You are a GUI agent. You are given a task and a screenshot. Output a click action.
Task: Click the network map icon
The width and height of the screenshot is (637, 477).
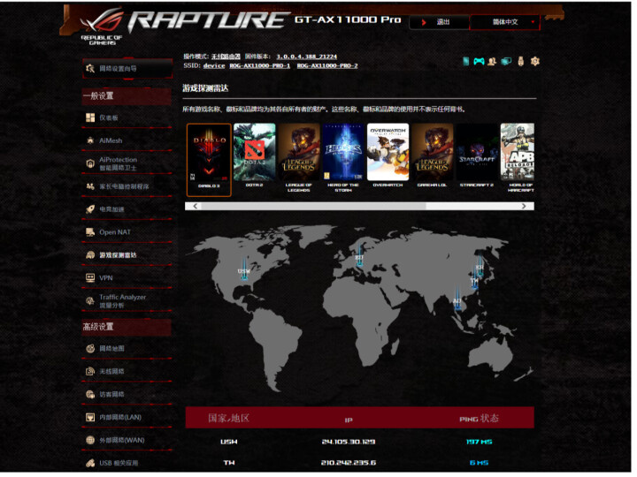[x=90, y=348]
